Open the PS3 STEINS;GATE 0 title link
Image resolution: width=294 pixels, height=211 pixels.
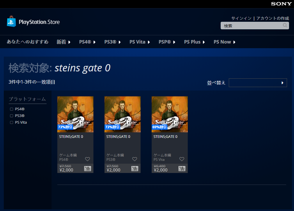(118, 137)
